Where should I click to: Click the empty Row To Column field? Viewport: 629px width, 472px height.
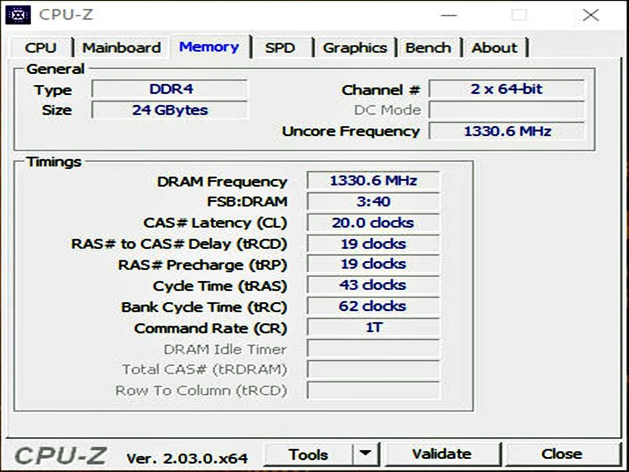(373, 390)
